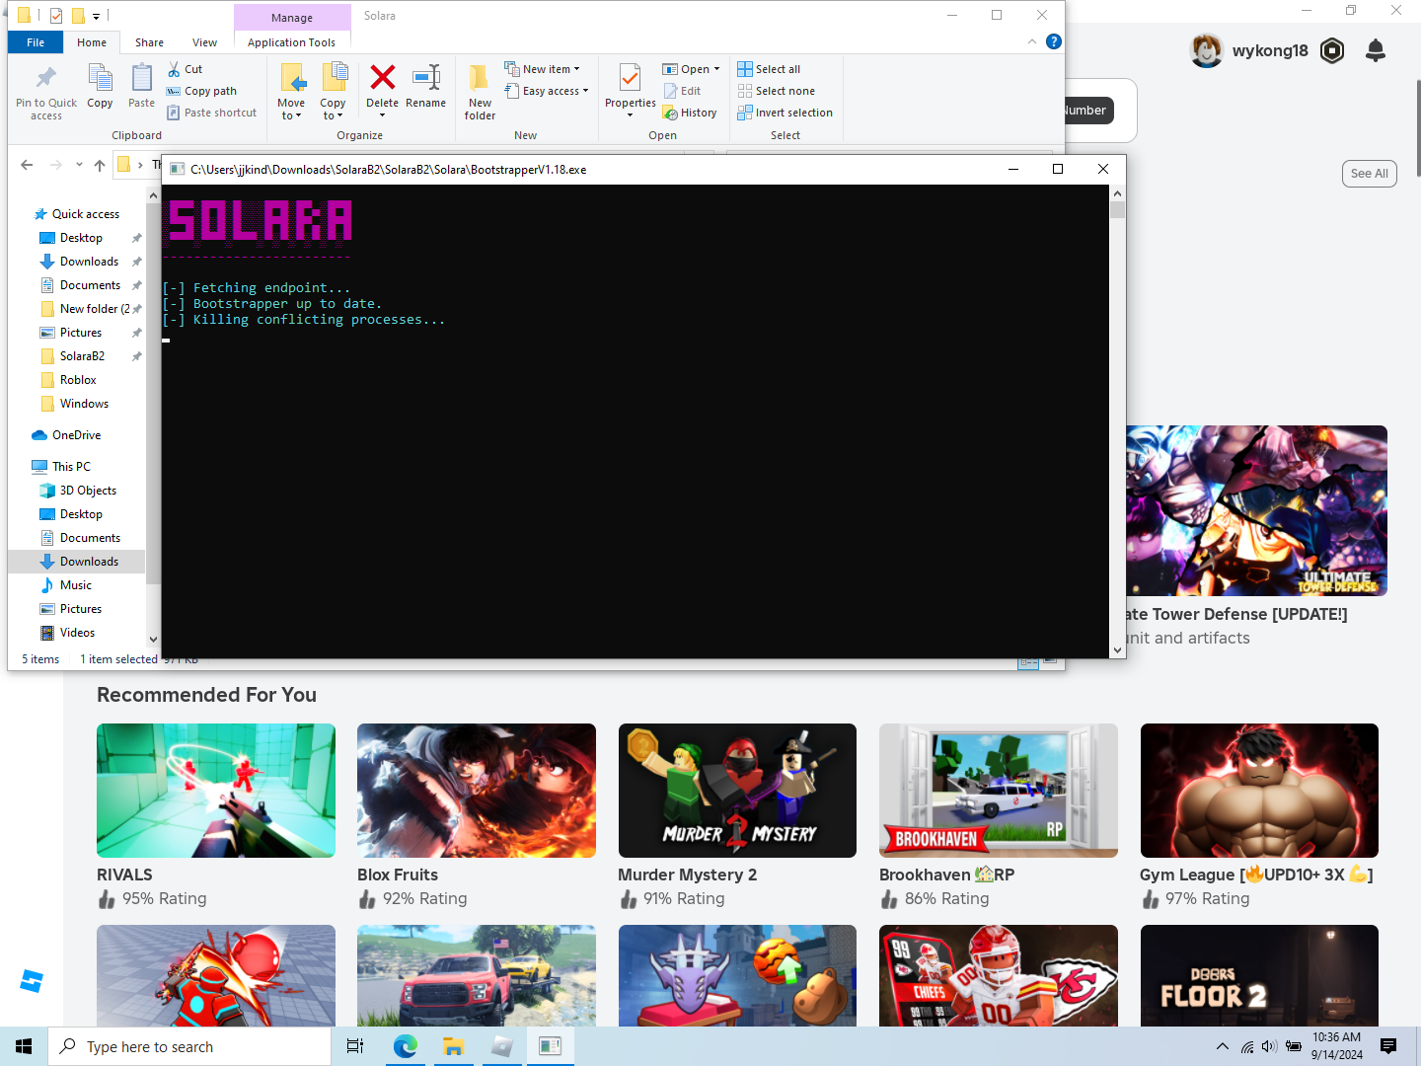Screen dimensions: 1421x1066
Task: Select 3D Objects in navigation pane
Action: (x=88, y=491)
